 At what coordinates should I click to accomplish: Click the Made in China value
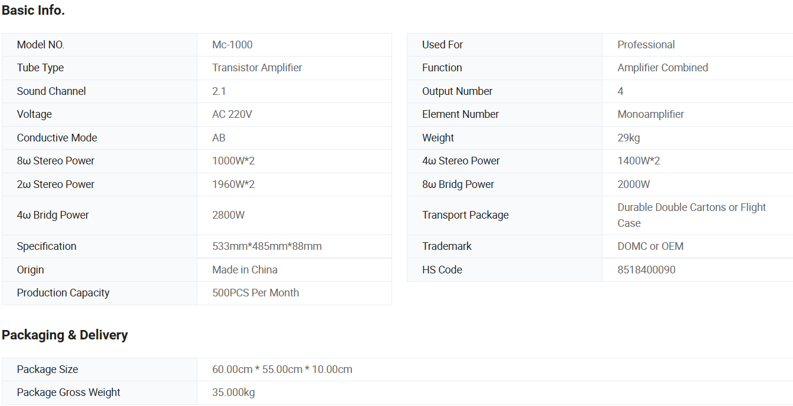tap(245, 270)
